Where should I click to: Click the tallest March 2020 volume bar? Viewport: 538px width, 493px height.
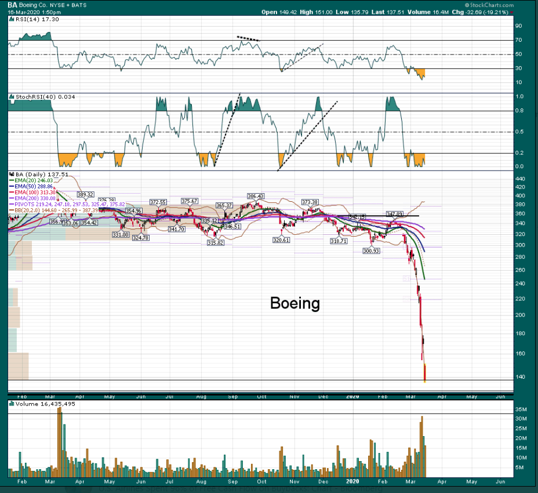point(423,445)
